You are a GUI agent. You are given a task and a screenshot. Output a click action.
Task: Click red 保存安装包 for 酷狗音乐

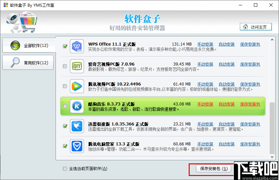tap(250, 104)
